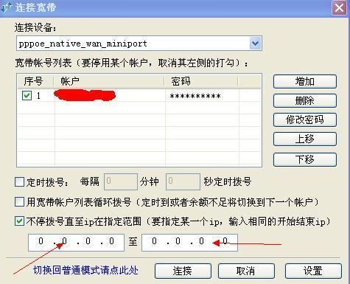Image resolution: width=350 pixels, height=284 pixels.
Task: Click the 修改密码 button
Action: pos(304,120)
